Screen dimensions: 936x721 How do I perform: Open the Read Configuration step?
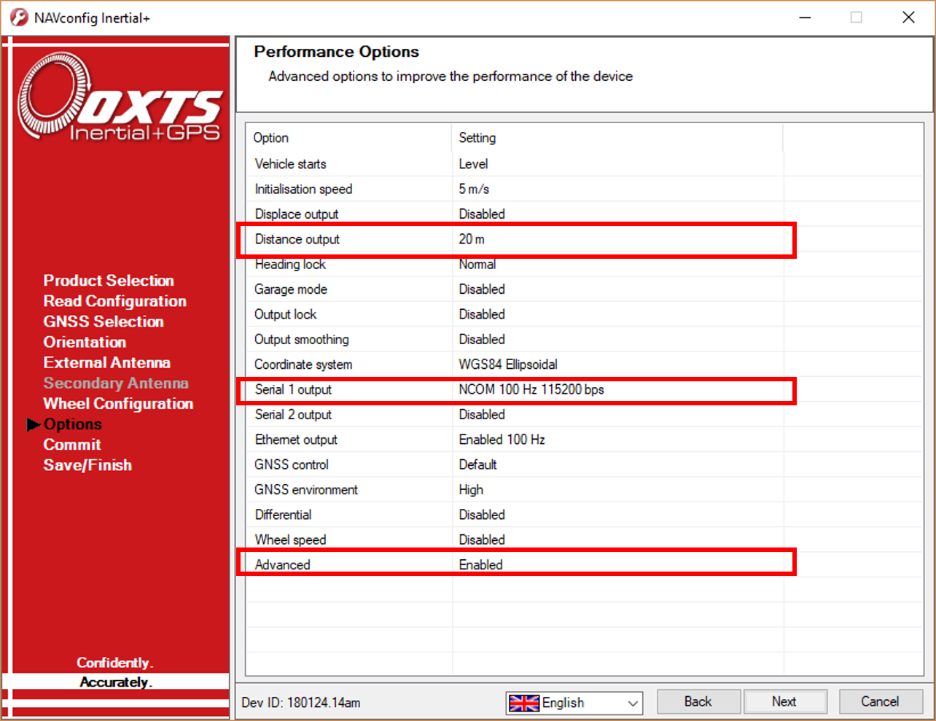[x=114, y=301]
